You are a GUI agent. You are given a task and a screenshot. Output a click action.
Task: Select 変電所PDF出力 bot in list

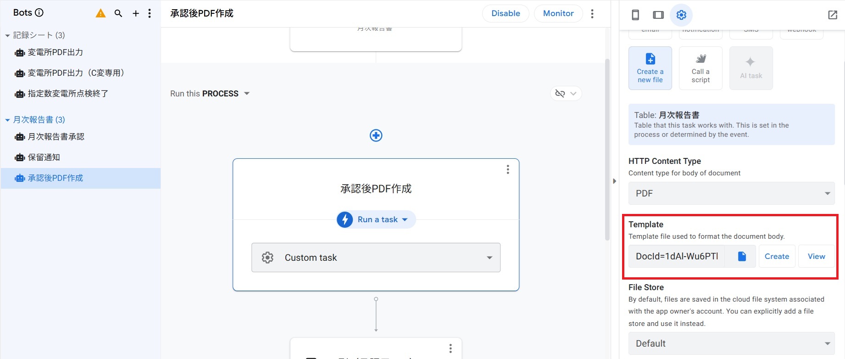(x=55, y=52)
